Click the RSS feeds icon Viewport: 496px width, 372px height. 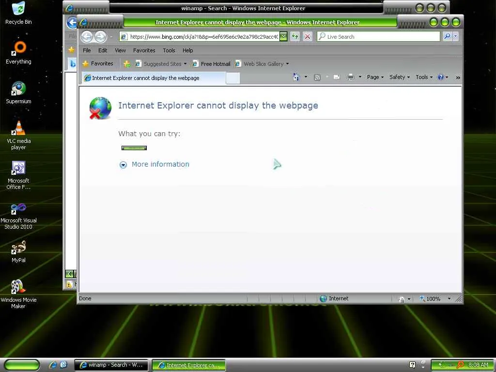(x=317, y=77)
